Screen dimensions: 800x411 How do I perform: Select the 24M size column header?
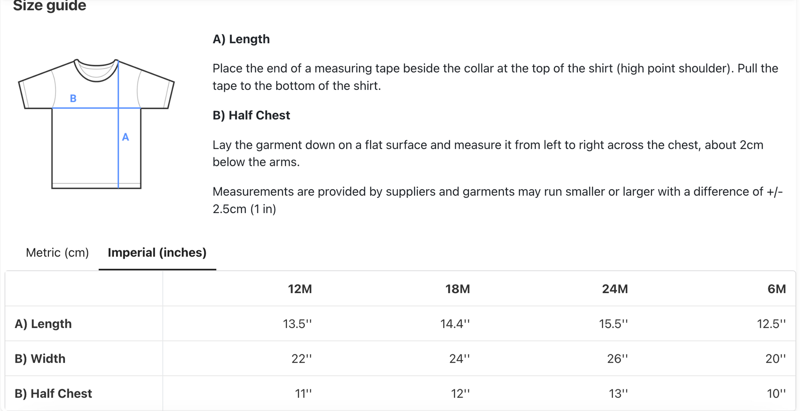pyautogui.click(x=615, y=289)
